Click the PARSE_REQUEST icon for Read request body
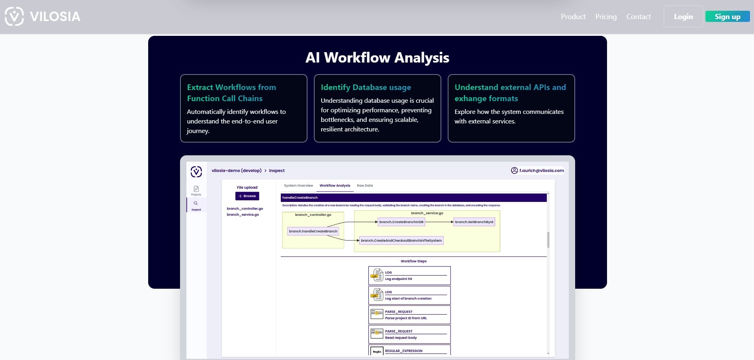The image size is (754, 360). pyautogui.click(x=377, y=334)
